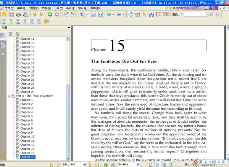Select the Replace text markup tool
This screenshot has width=229, height=167.
tap(32, 22)
